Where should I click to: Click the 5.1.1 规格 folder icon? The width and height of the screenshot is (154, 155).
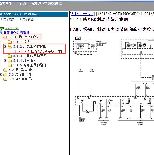[x=10, y=42]
